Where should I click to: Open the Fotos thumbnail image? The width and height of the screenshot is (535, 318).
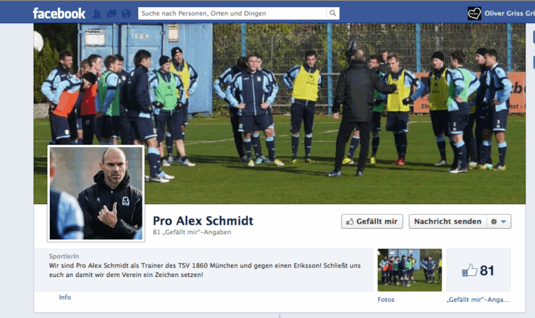click(x=409, y=270)
